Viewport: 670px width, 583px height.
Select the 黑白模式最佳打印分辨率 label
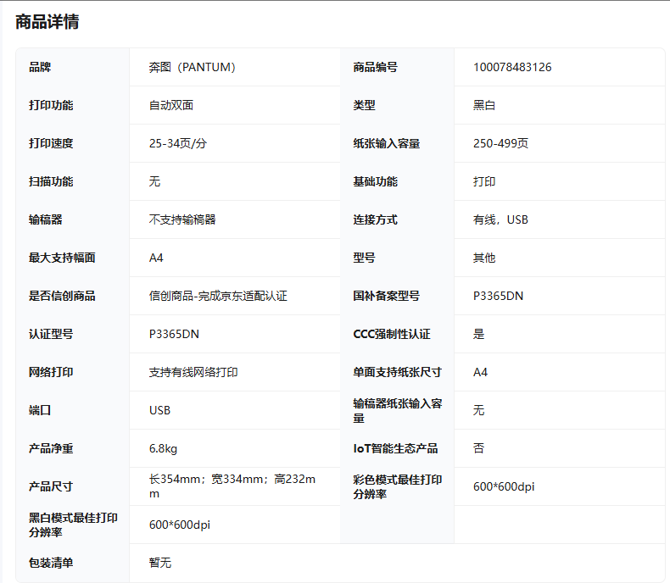73,525
